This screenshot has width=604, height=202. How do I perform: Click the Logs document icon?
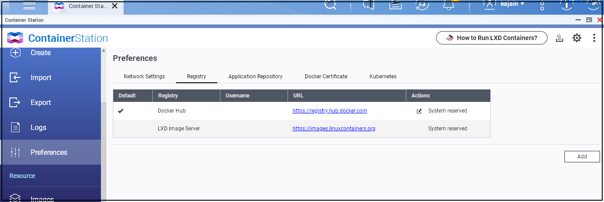tap(15, 127)
